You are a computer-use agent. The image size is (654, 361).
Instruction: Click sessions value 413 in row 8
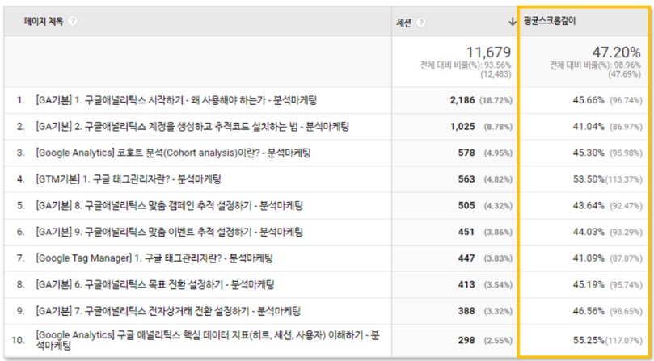coord(466,285)
